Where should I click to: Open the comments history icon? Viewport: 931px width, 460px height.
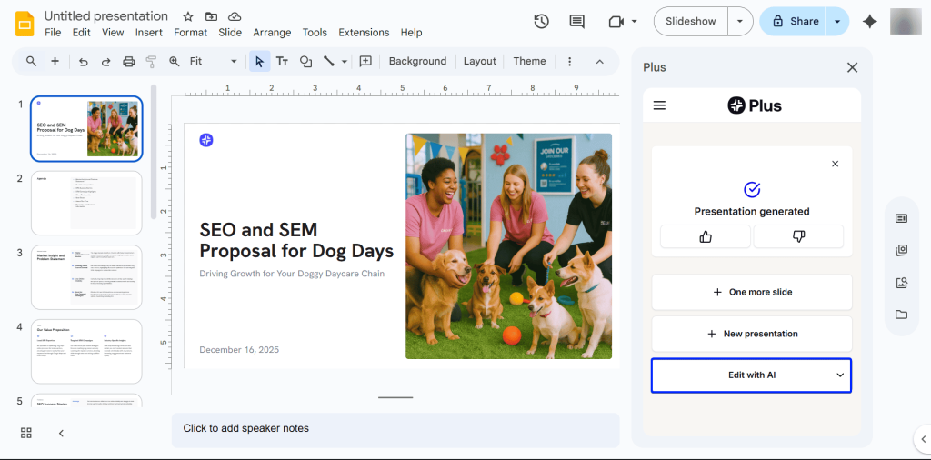click(x=576, y=22)
